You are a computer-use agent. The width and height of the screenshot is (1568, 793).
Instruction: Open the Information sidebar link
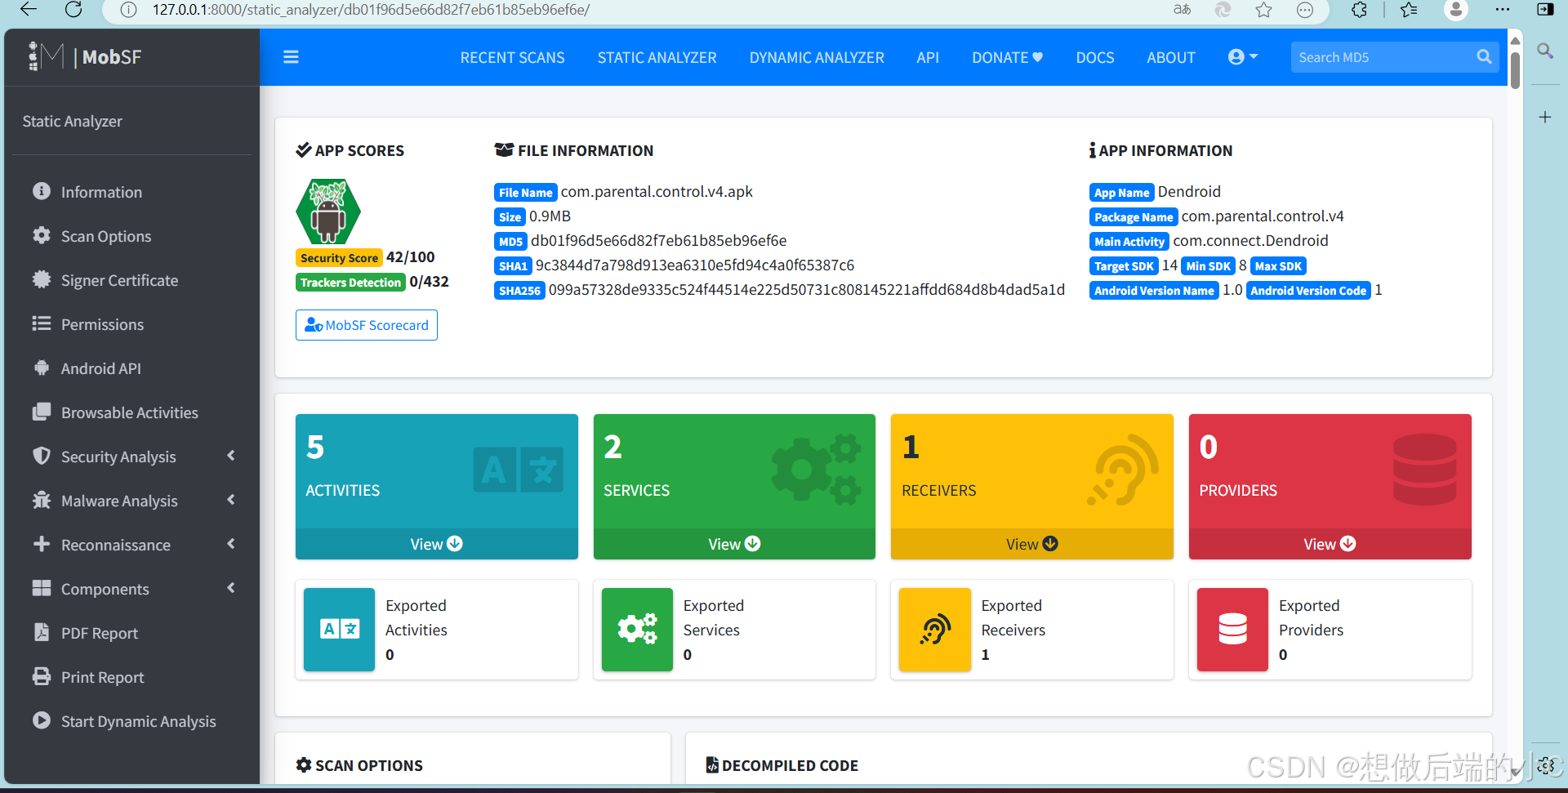[x=101, y=192]
